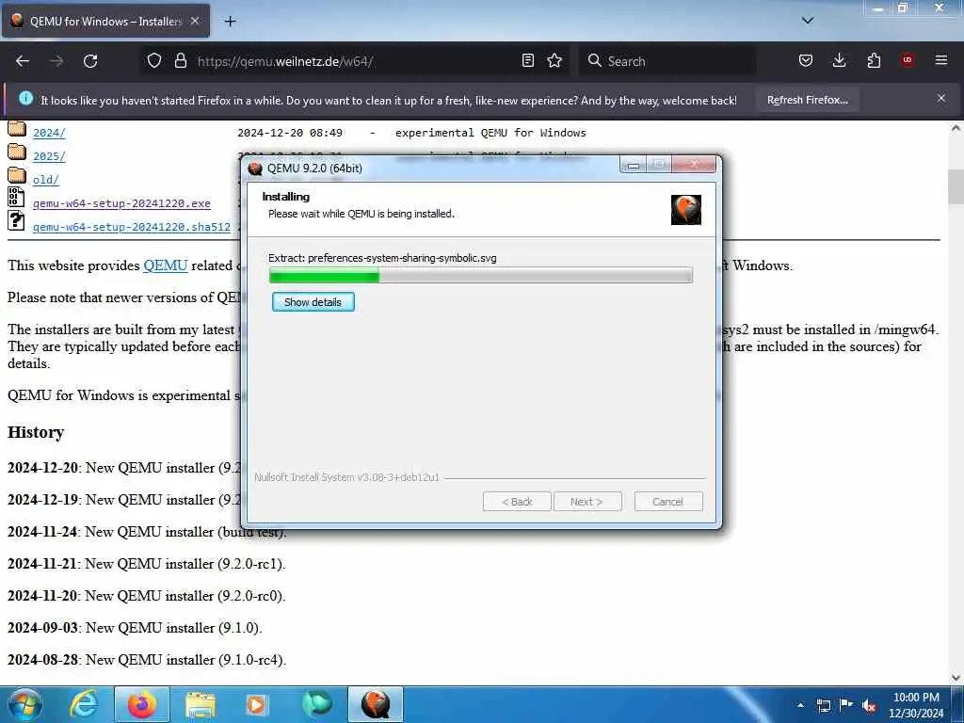Toggle reader view icon in address bar
Image resolution: width=964 pixels, height=723 pixels.
click(x=527, y=60)
